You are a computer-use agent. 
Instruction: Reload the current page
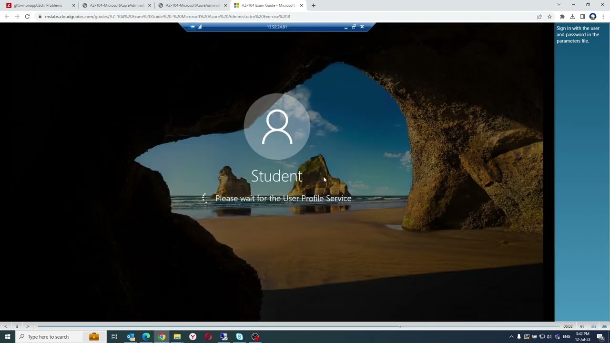point(27,16)
